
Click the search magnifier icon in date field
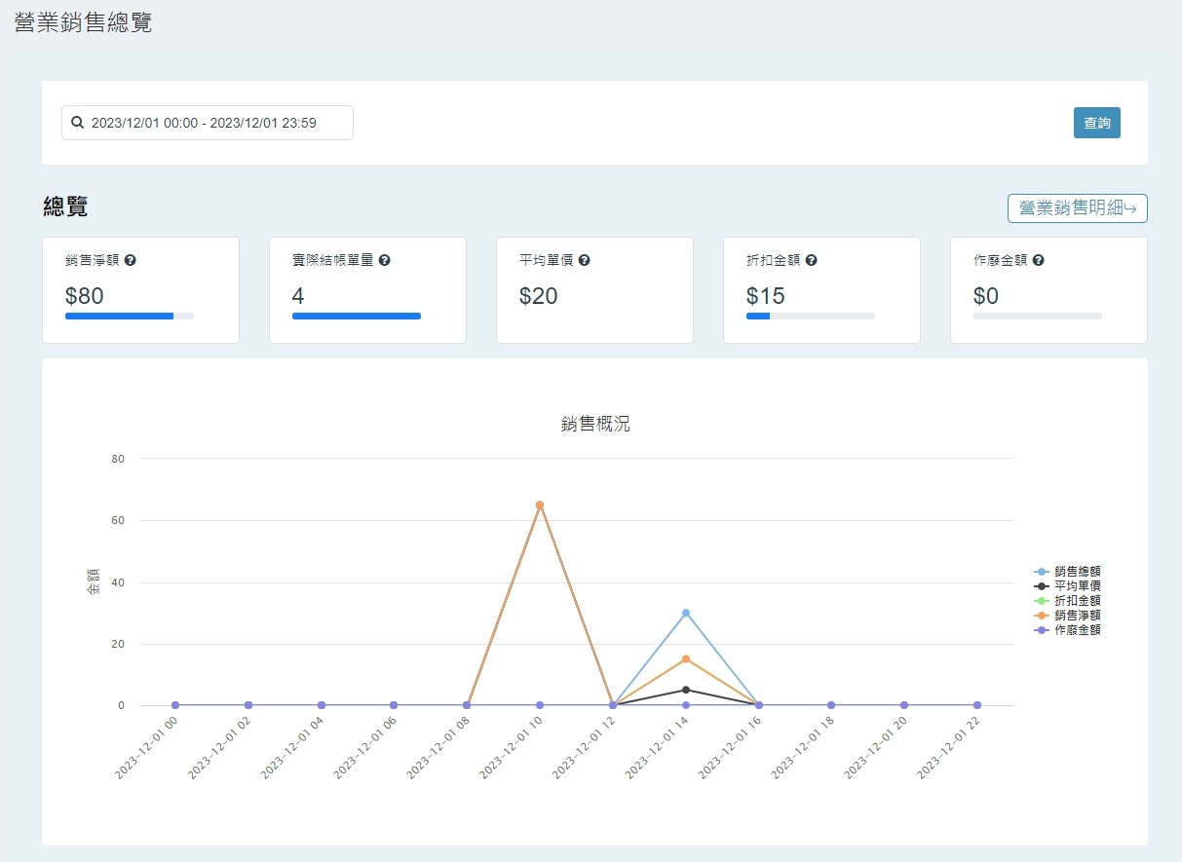point(78,124)
